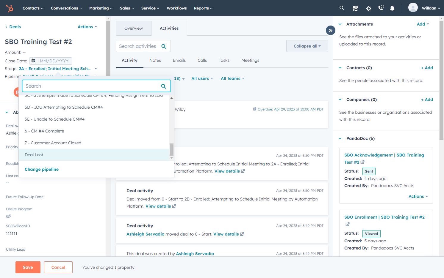Open the Marketplace storefront icon

(355, 8)
